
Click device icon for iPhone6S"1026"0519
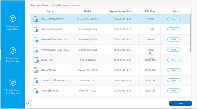(x=36, y=29)
